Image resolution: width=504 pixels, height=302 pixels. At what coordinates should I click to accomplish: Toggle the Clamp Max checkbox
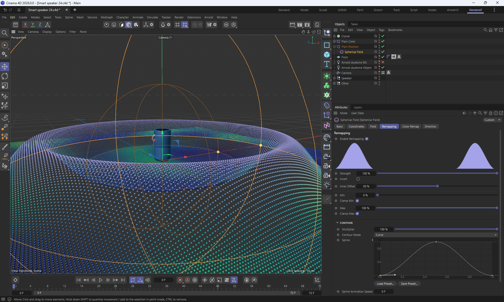point(357,214)
